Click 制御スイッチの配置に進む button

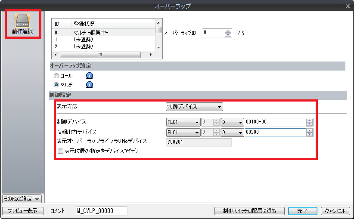[249, 211]
